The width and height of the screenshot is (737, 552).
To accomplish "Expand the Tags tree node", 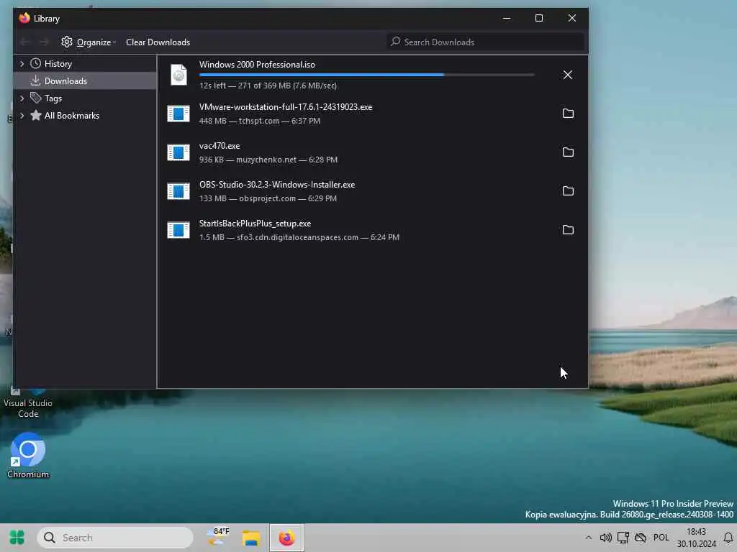I will tap(22, 98).
